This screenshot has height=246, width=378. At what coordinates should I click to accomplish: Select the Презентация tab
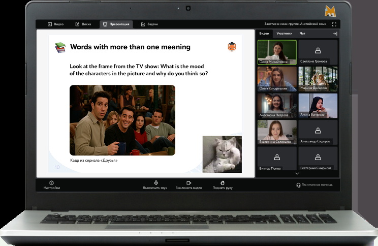point(116,24)
